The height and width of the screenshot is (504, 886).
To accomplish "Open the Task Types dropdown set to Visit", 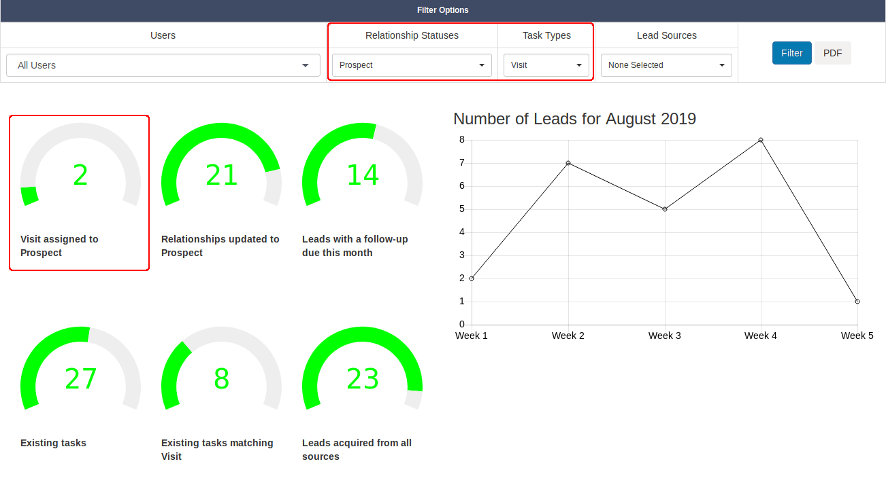I will tap(546, 65).
